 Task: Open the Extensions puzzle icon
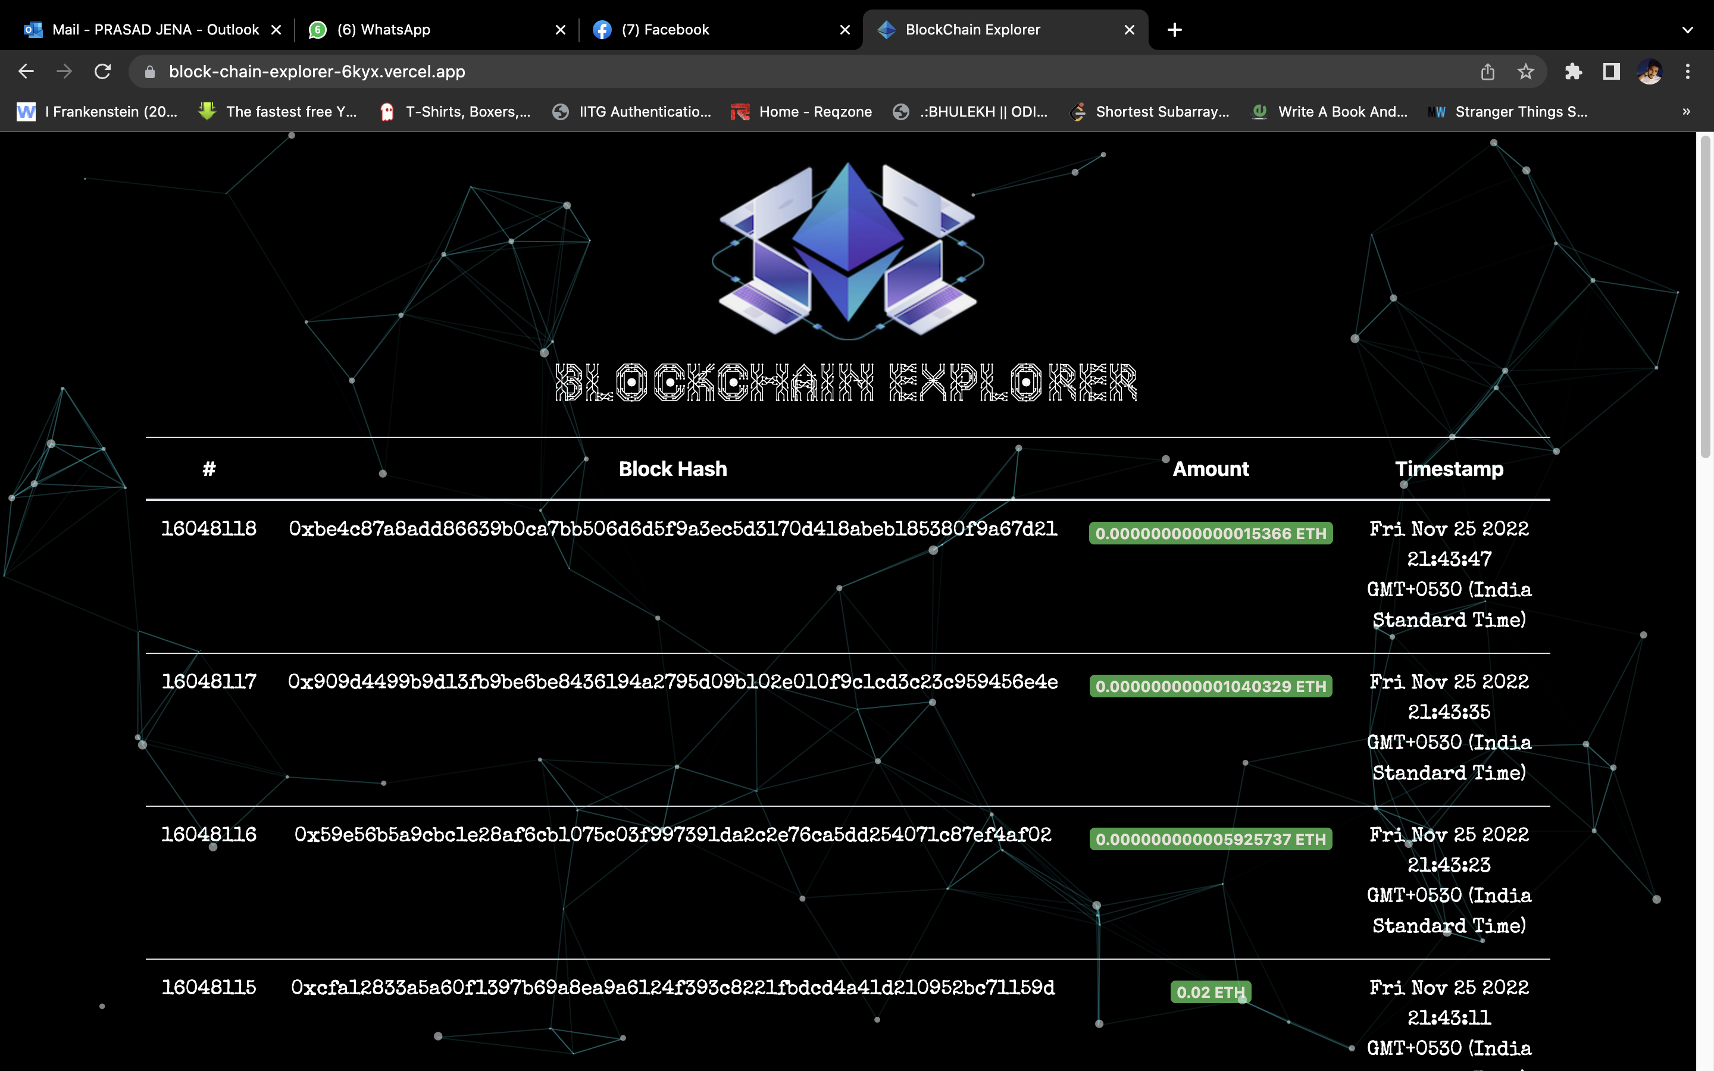pos(1574,71)
